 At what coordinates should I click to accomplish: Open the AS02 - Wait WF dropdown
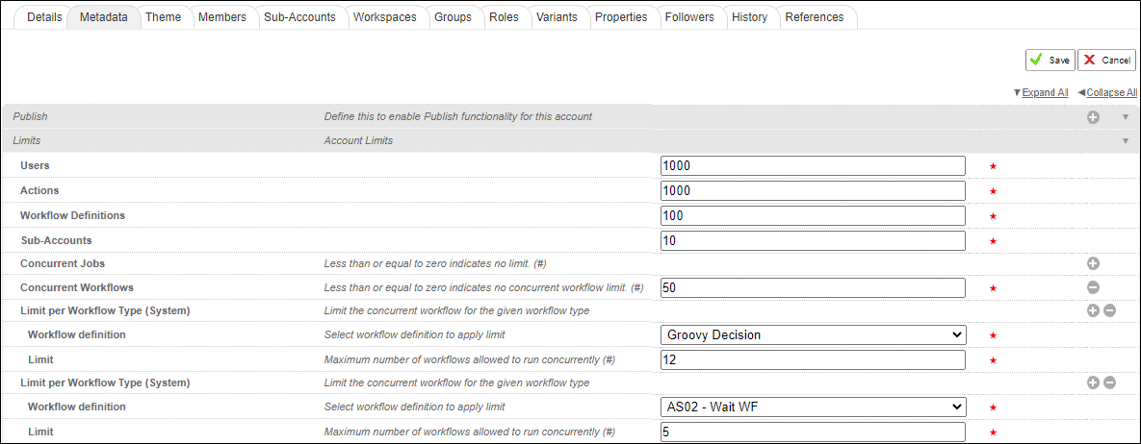tap(813, 407)
